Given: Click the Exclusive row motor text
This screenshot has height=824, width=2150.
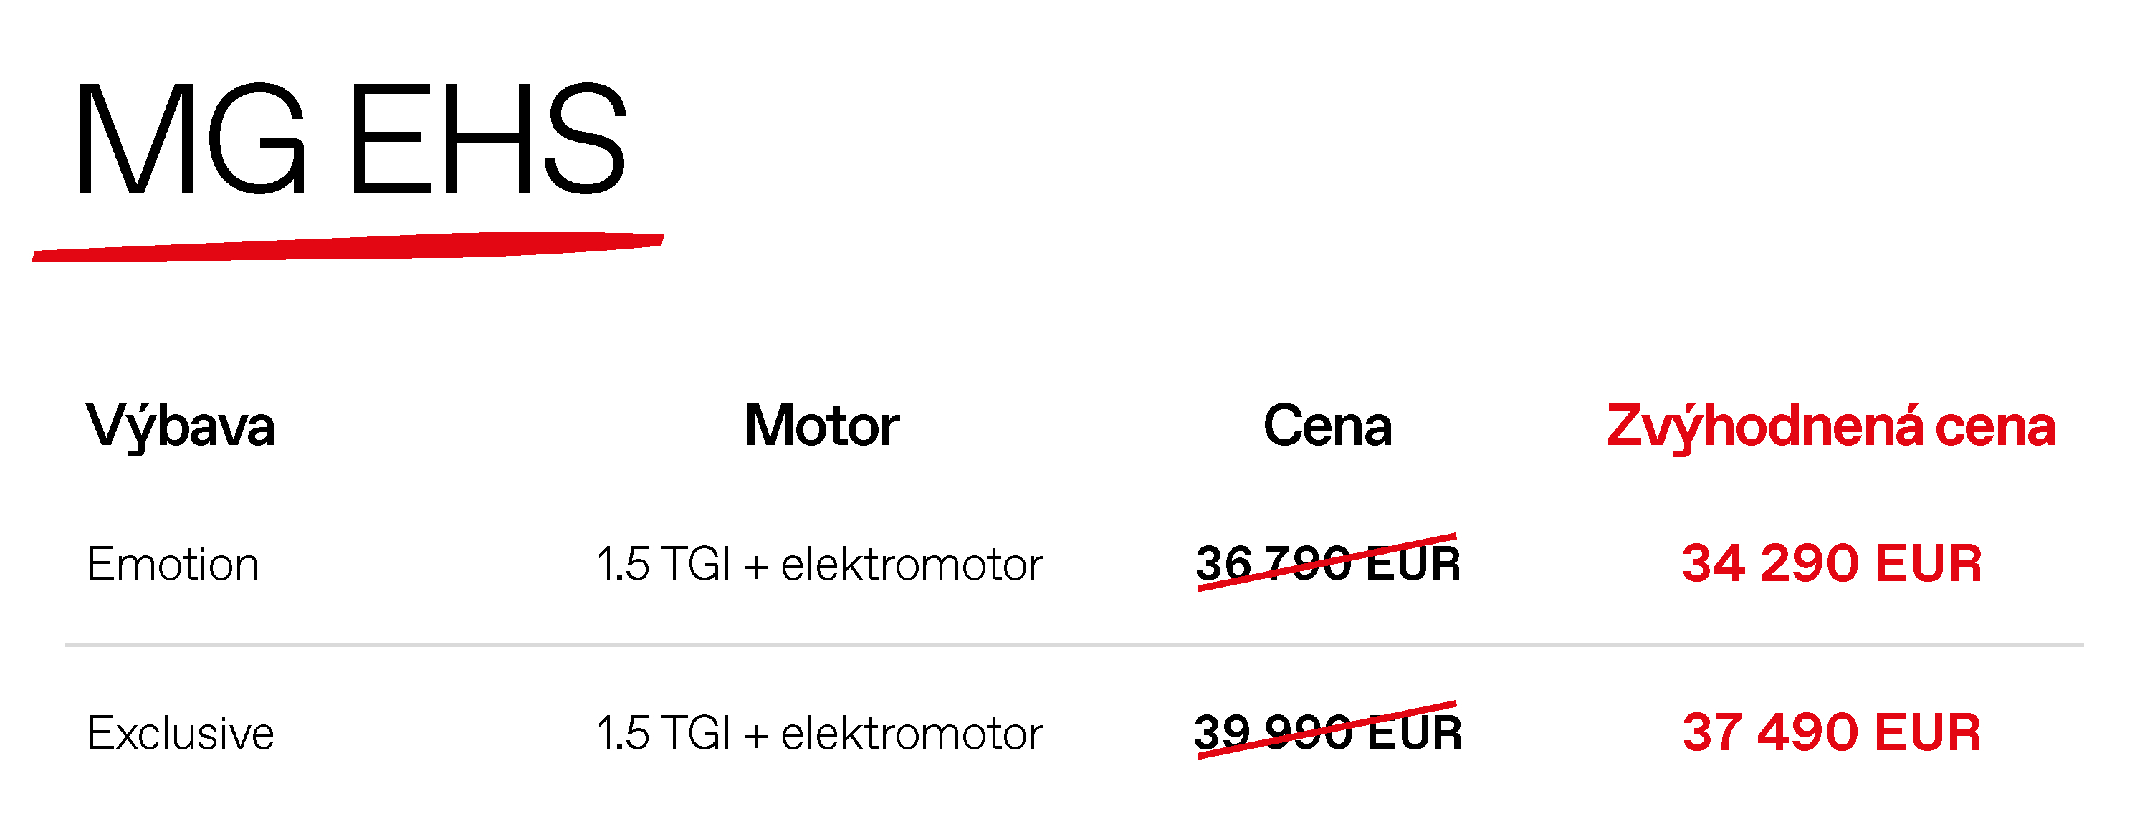Looking at the screenshot, I should [x=820, y=733].
